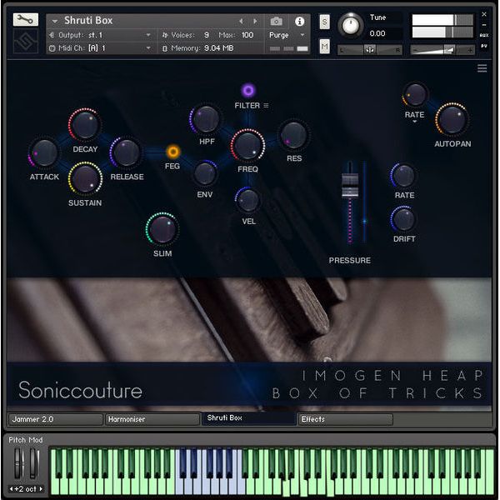Open the Output st. 1 dropdown
This screenshot has width=500, height=500.
(100, 35)
